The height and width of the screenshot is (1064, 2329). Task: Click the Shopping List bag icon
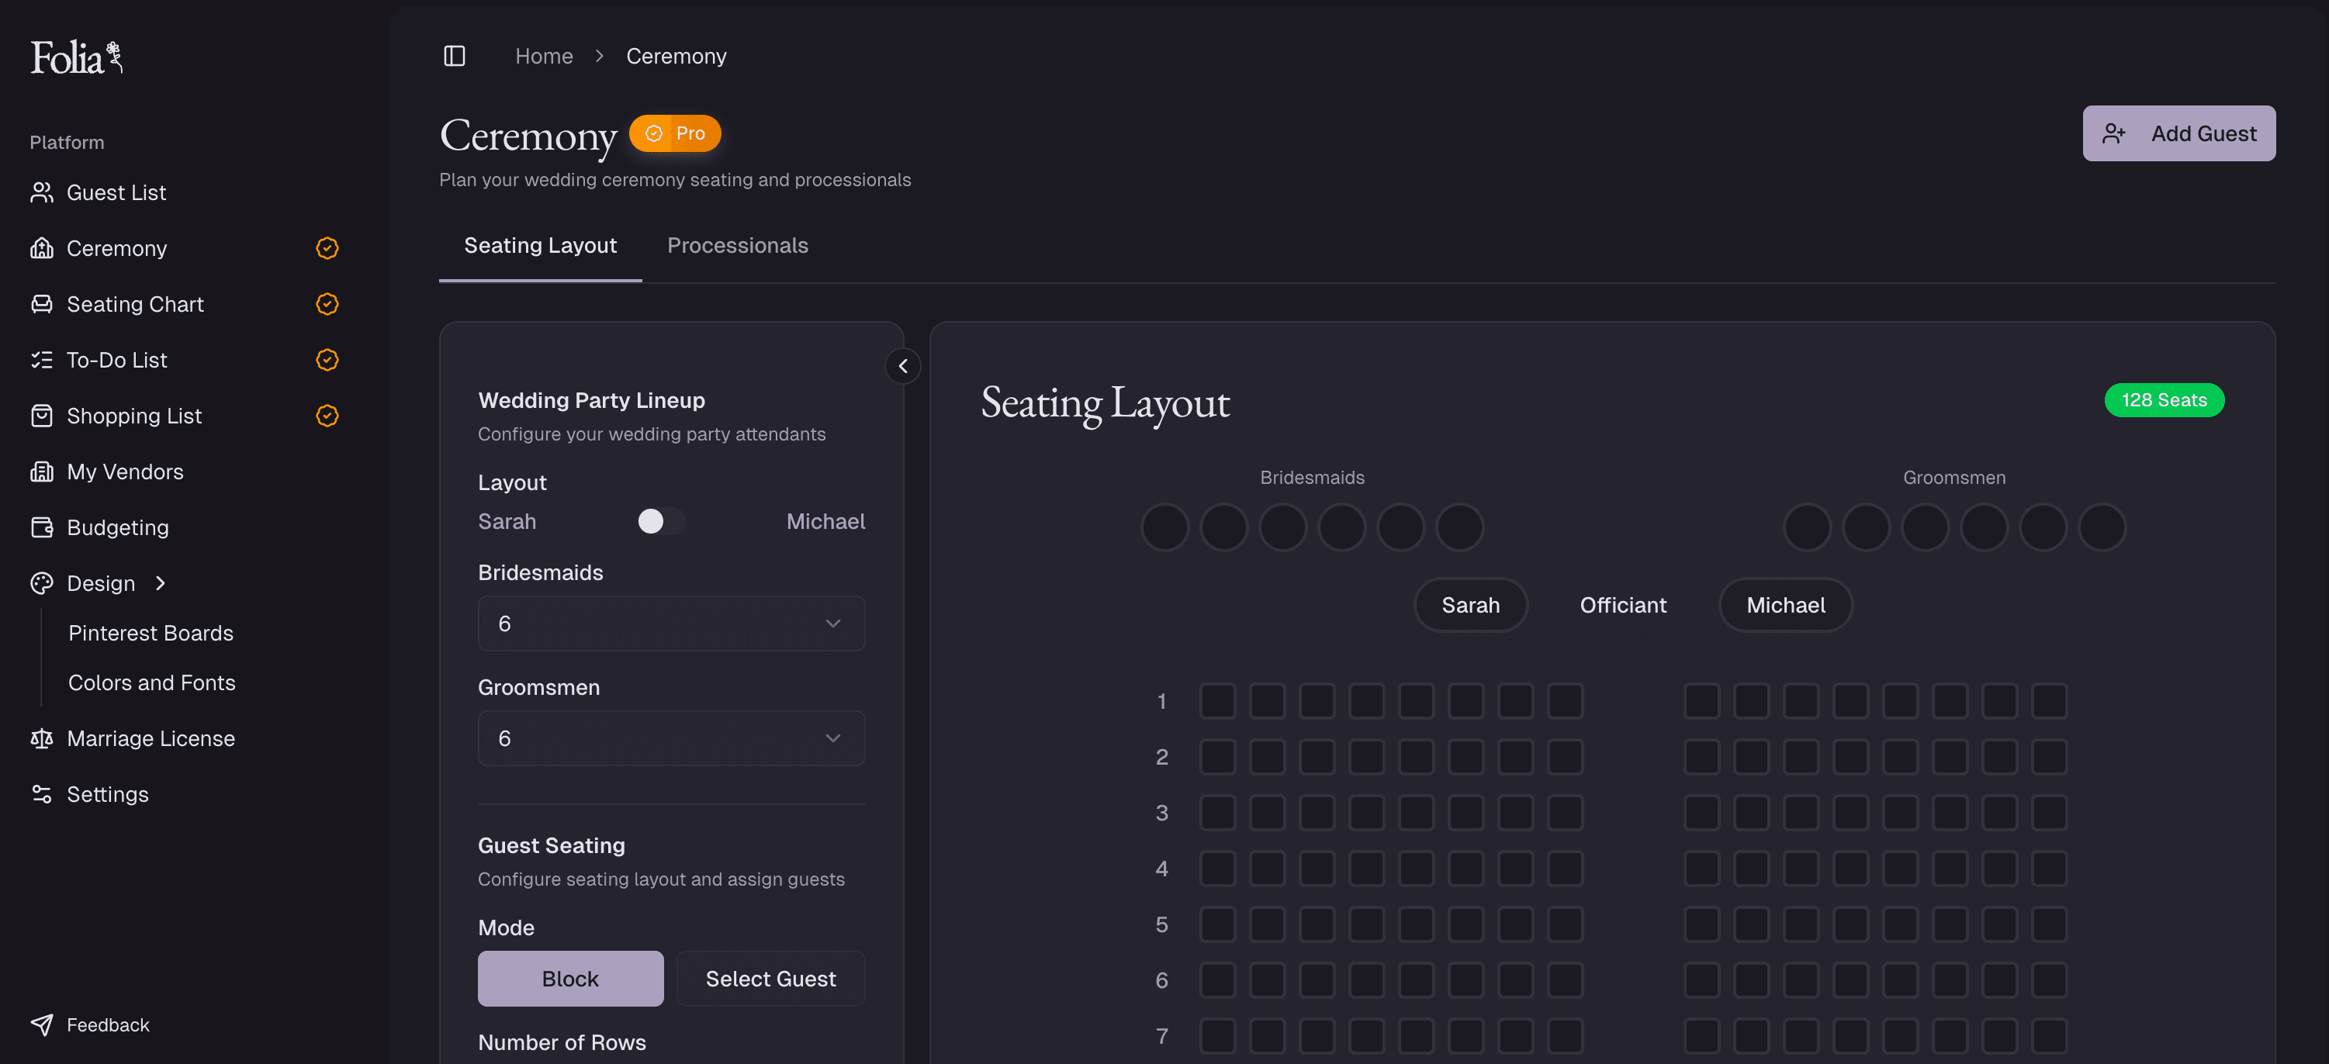[x=43, y=415]
